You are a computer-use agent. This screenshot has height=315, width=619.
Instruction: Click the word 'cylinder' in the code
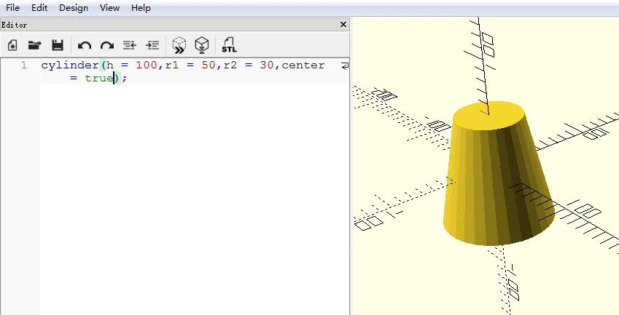click(70, 65)
